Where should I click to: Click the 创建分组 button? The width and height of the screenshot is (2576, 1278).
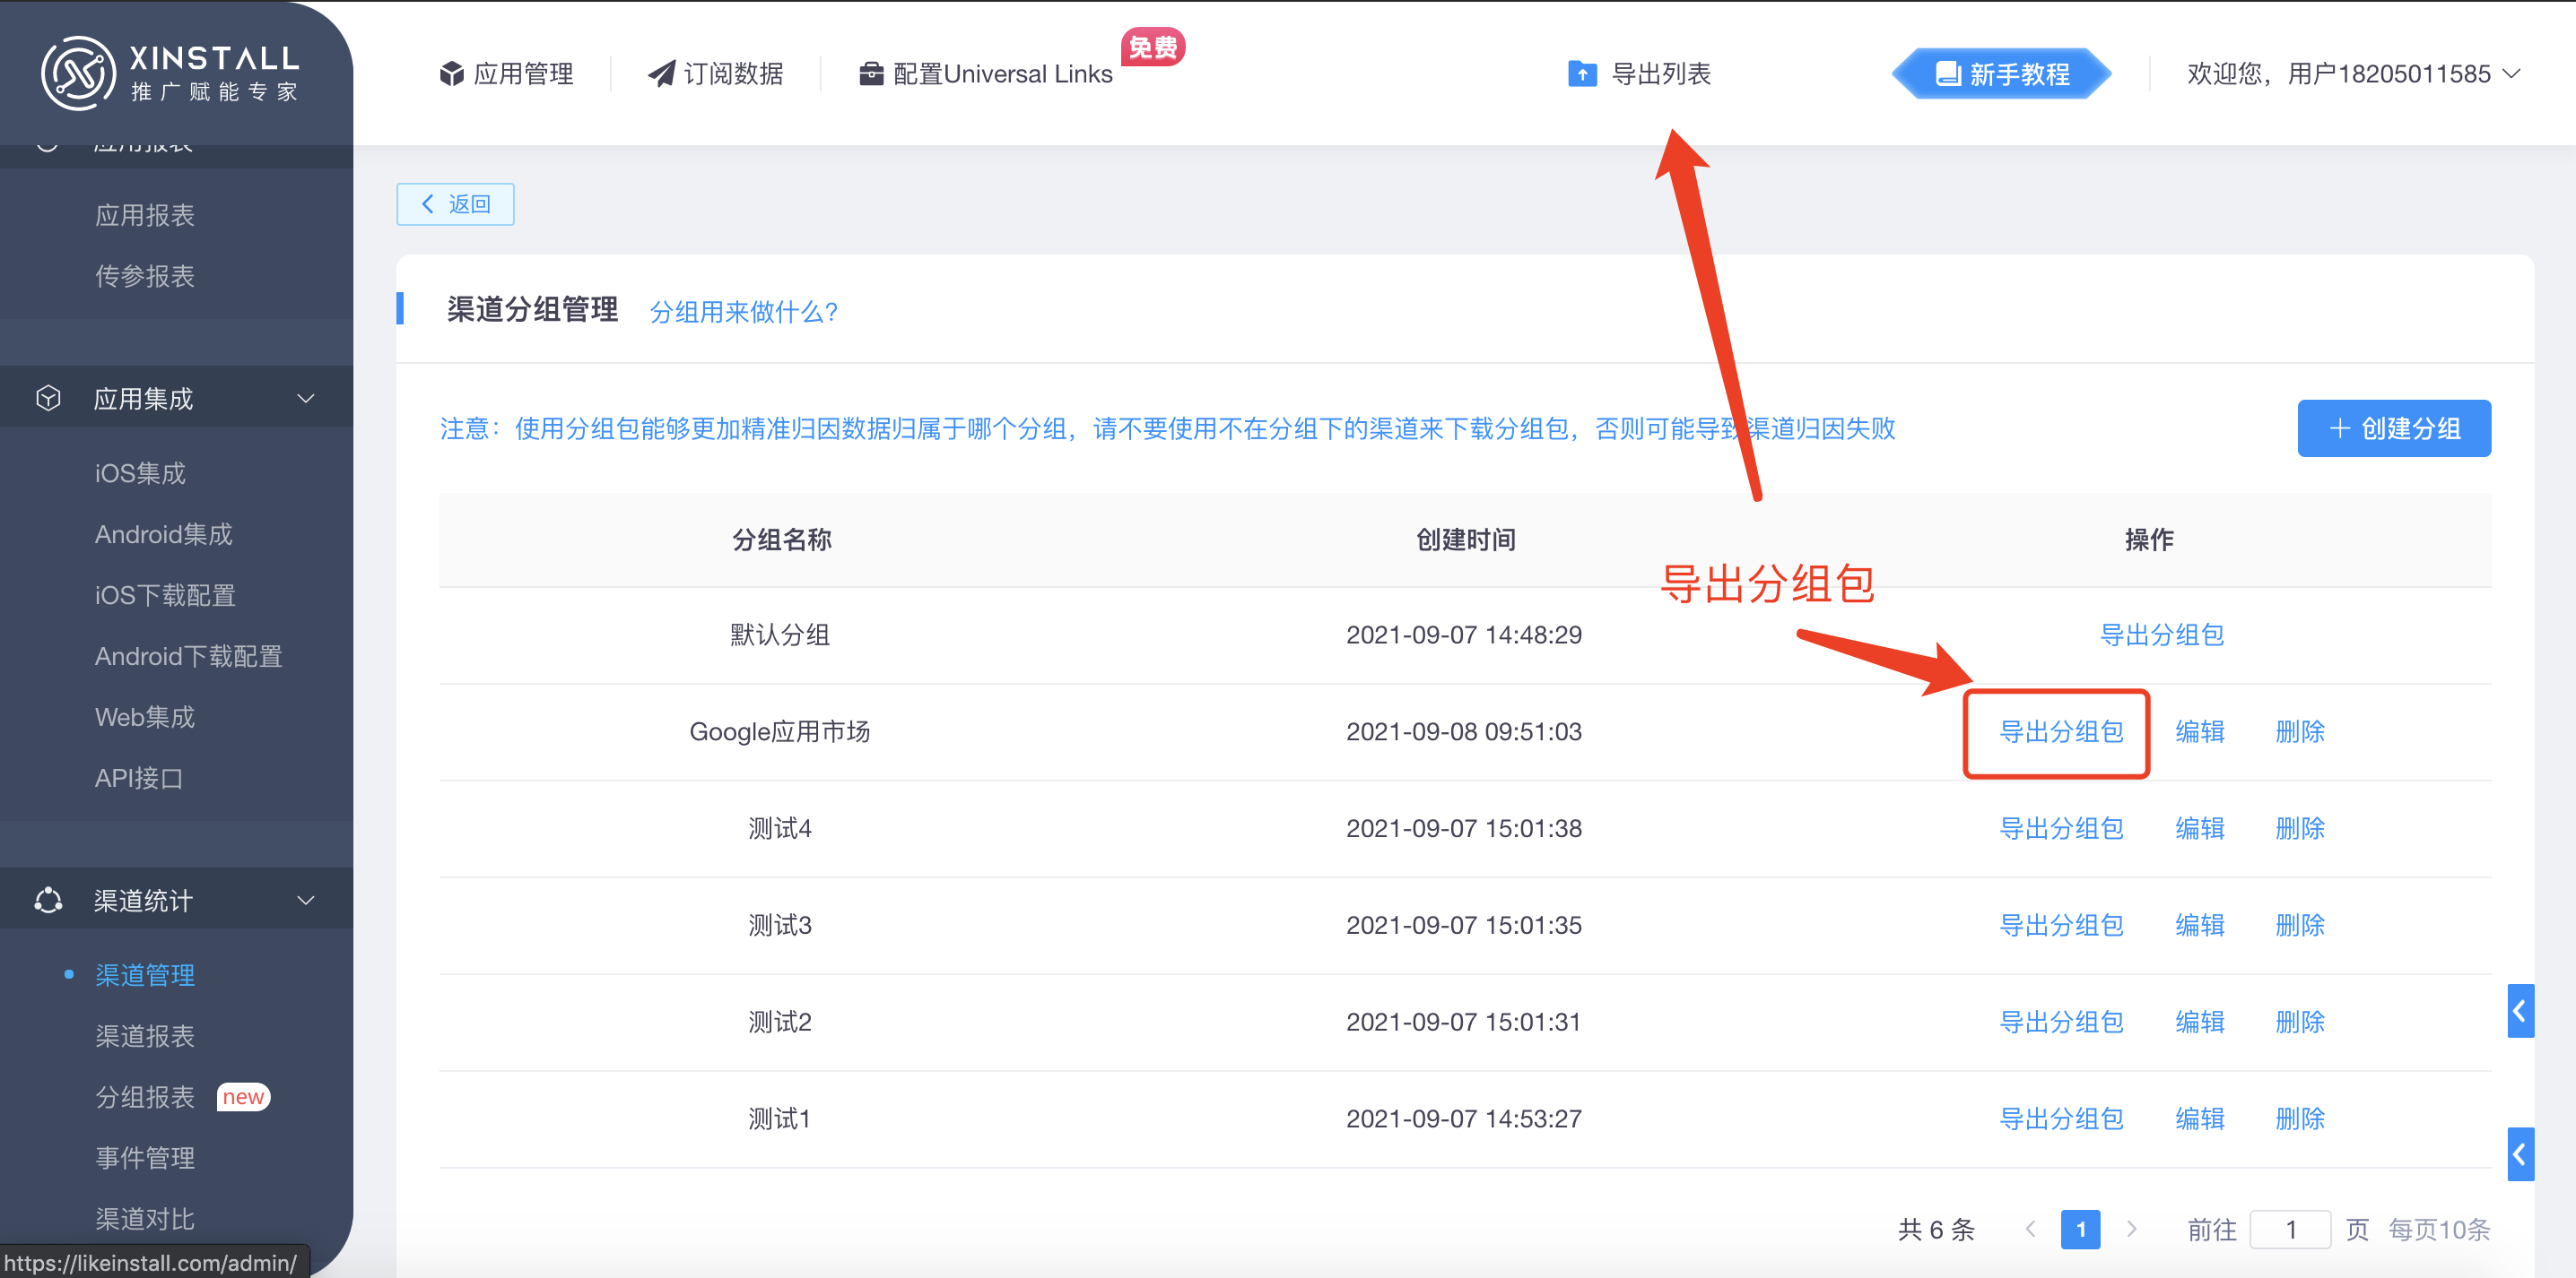tap(2394, 428)
